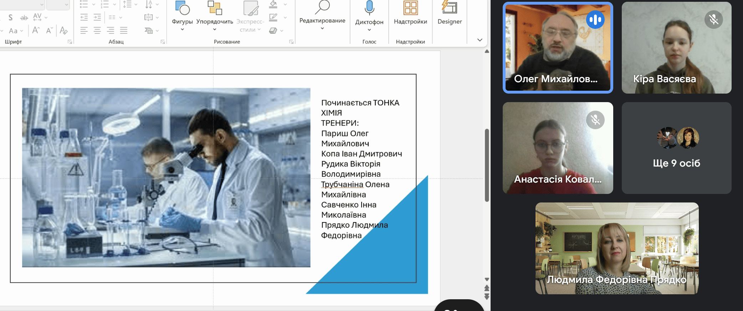Click the Экспресс-стили quick styles button
Viewport: 743px width, 311px height.
click(x=250, y=16)
